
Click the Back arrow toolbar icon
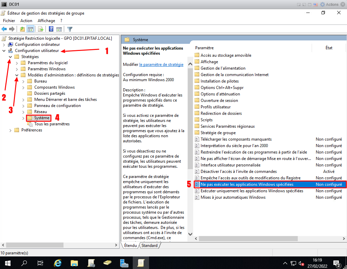click(4, 29)
